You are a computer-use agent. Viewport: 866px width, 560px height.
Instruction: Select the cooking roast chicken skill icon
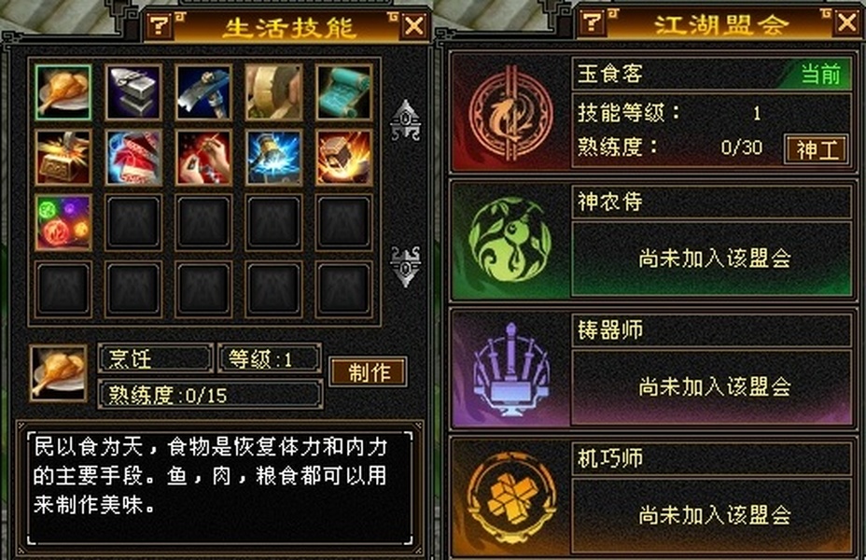(x=63, y=92)
